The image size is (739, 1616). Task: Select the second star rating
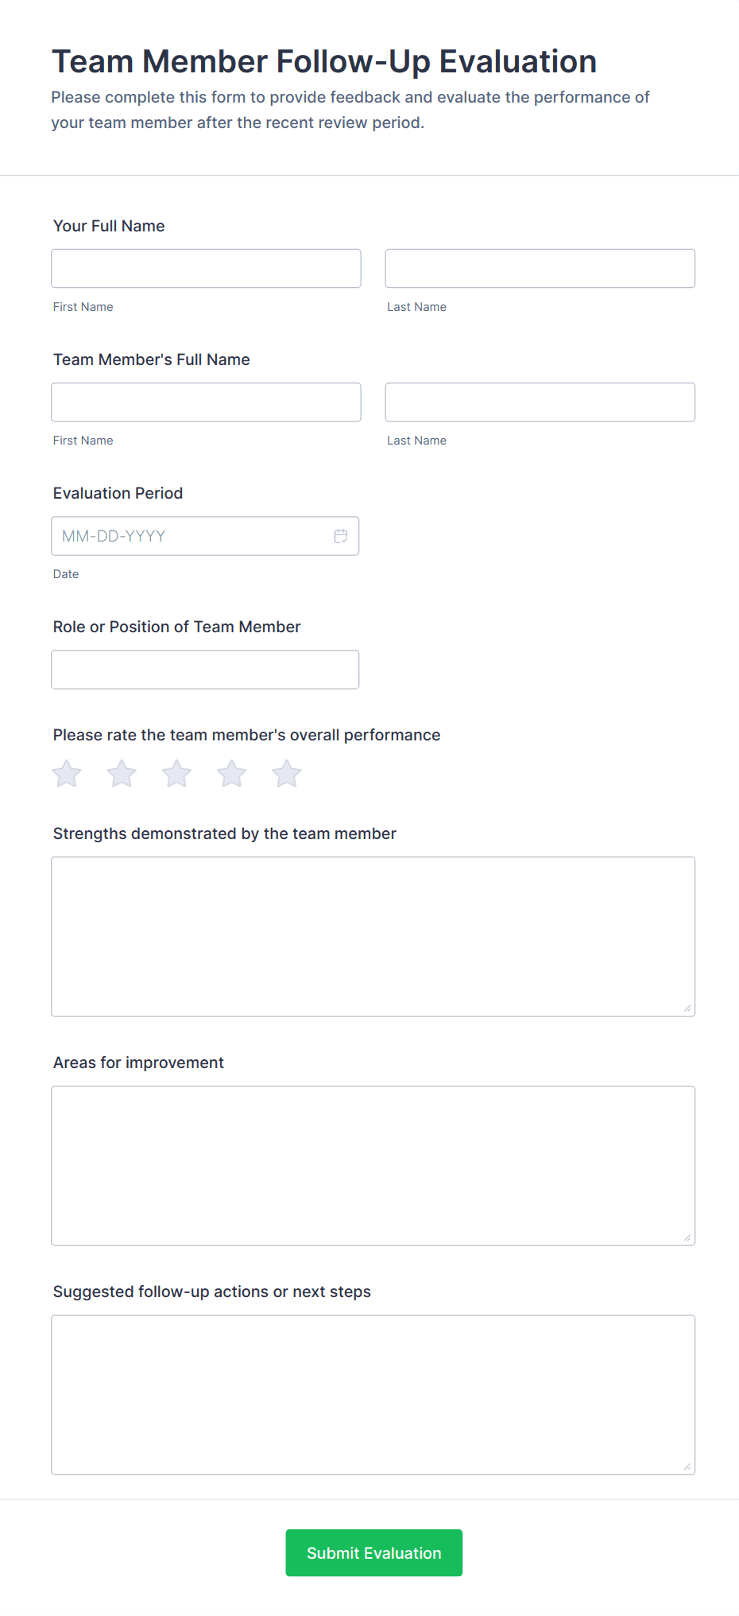(x=121, y=772)
